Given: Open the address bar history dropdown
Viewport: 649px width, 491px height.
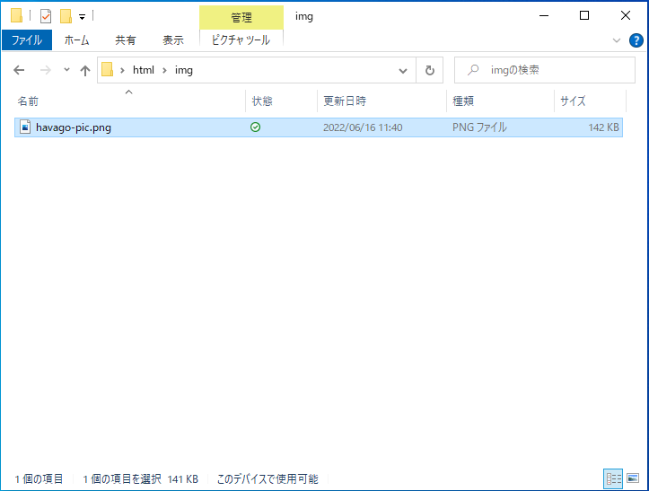Looking at the screenshot, I should tap(403, 70).
